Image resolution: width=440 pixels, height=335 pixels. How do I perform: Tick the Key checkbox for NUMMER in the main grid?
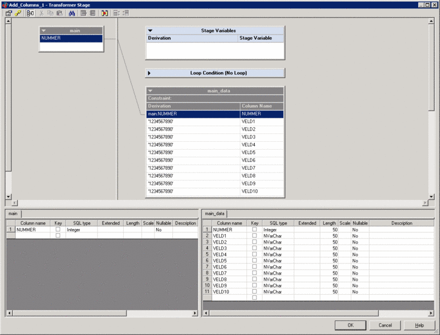pos(58,229)
